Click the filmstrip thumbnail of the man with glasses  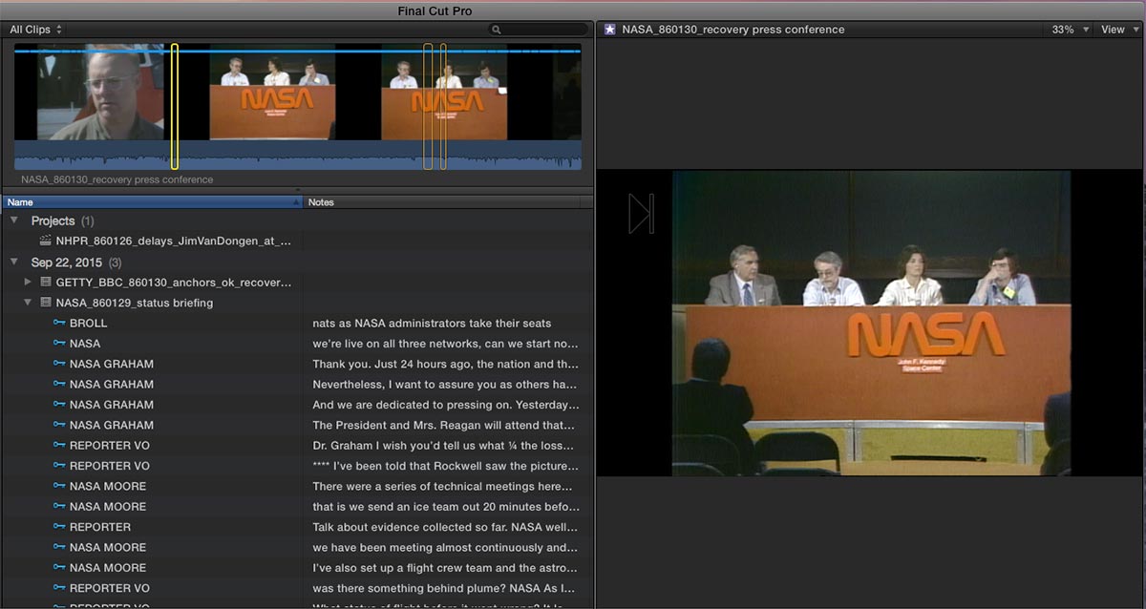[102, 96]
